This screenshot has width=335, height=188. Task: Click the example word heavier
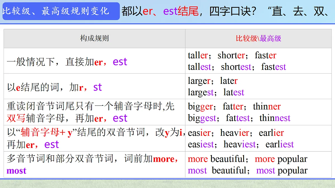pos(234,133)
